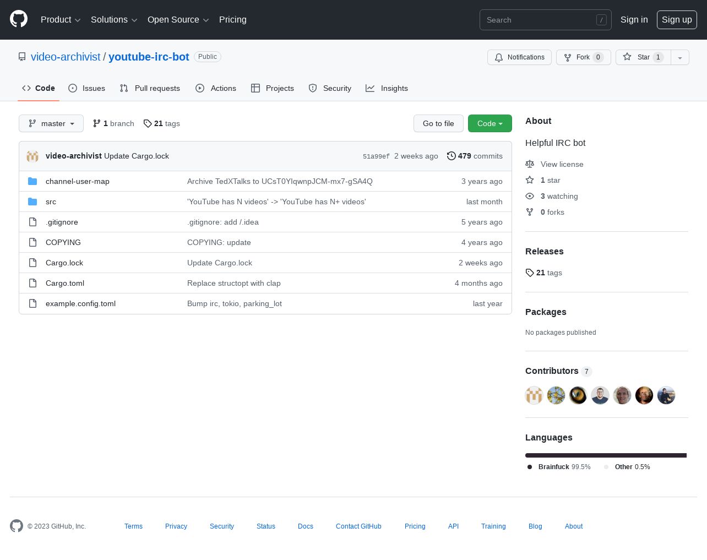
Task: Fork the repository
Action: pos(583,57)
